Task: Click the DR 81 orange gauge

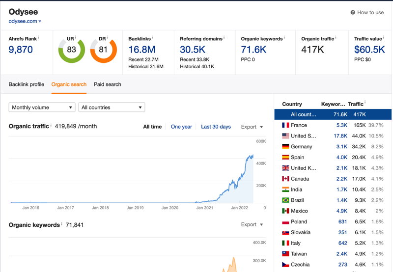Action: pos(103,50)
